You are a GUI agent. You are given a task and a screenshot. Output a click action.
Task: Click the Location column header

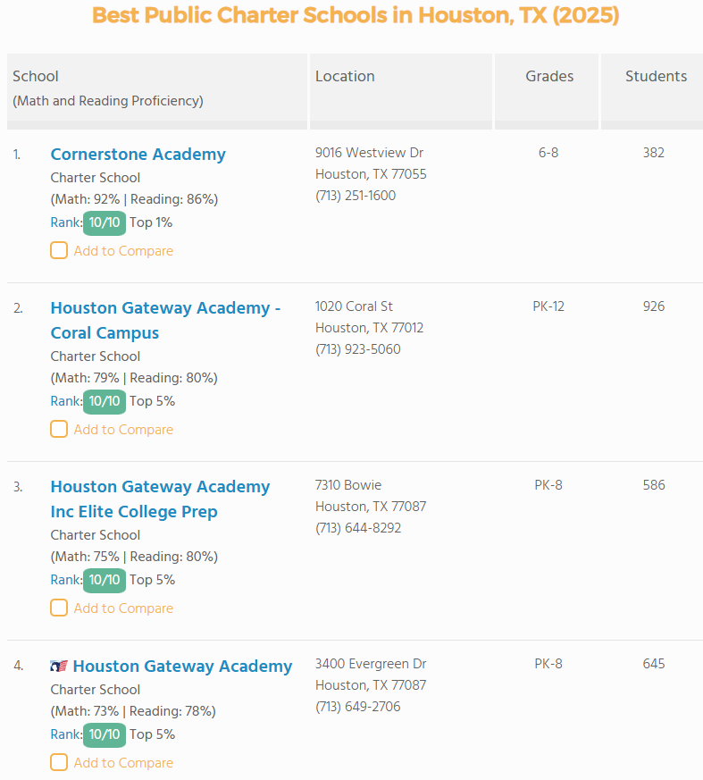pos(345,76)
